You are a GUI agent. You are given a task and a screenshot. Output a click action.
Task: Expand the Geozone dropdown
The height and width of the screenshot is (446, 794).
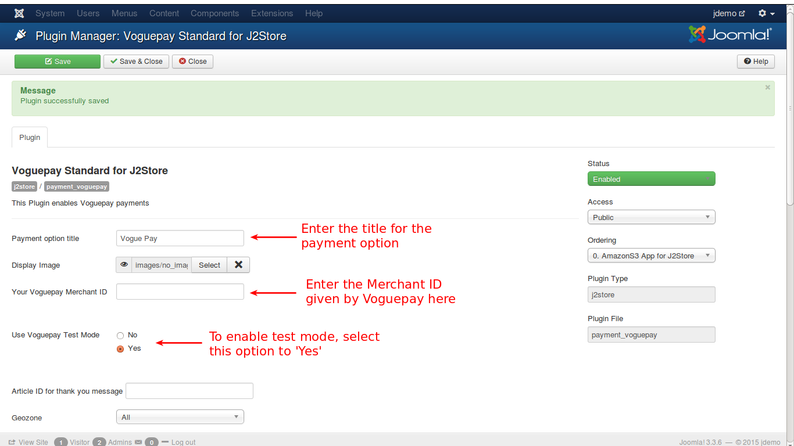point(180,418)
